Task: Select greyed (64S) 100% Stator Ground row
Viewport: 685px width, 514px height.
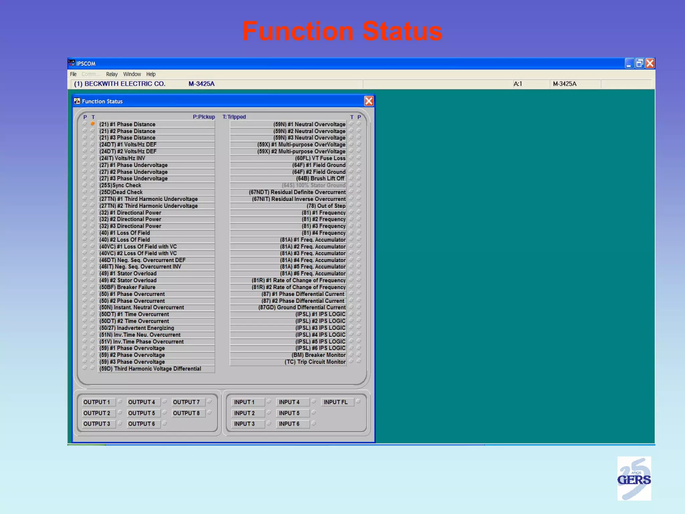Action: point(288,185)
